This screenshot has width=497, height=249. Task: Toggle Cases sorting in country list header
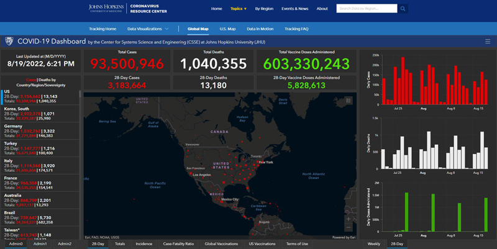(x=30, y=80)
